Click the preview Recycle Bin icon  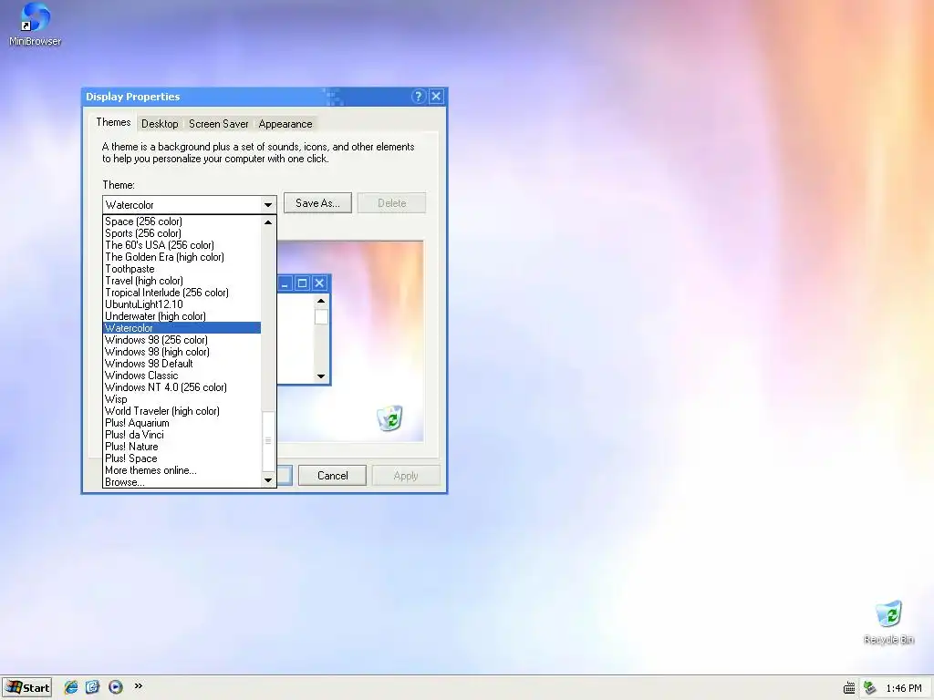(x=389, y=417)
